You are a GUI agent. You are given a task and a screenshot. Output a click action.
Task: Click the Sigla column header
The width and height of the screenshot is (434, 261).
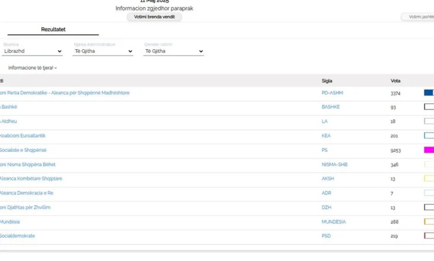327,81
